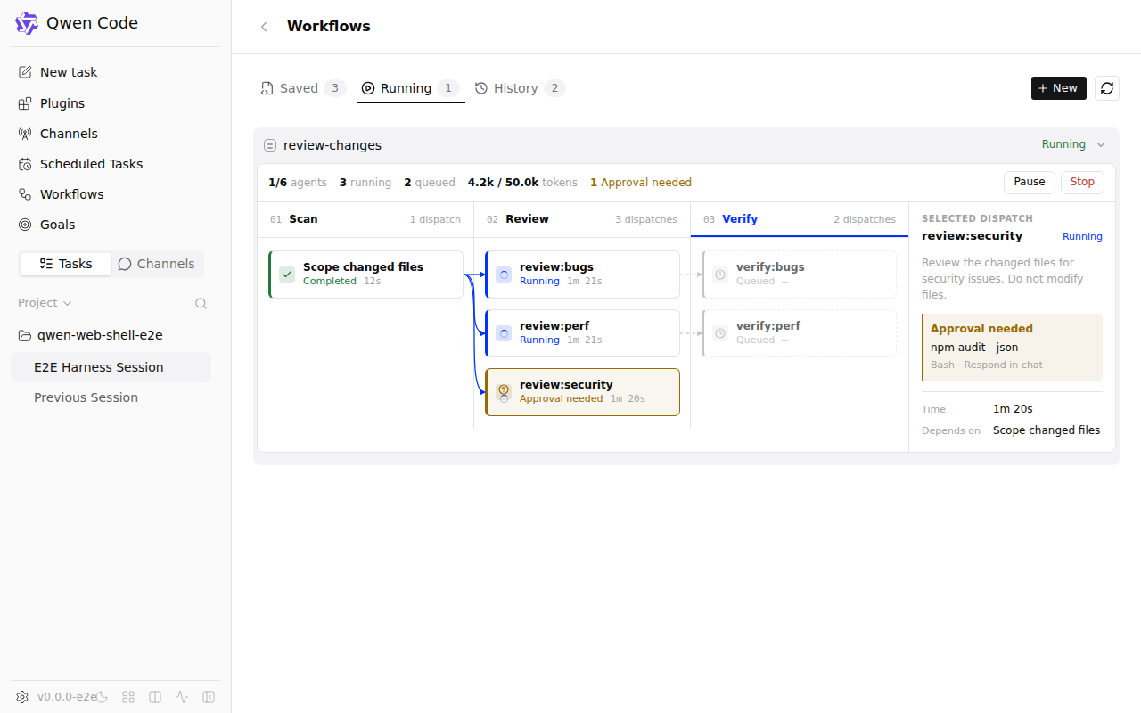The image size is (1141, 713).
Task: Select the review:security dispatch card
Action: (582, 392)
